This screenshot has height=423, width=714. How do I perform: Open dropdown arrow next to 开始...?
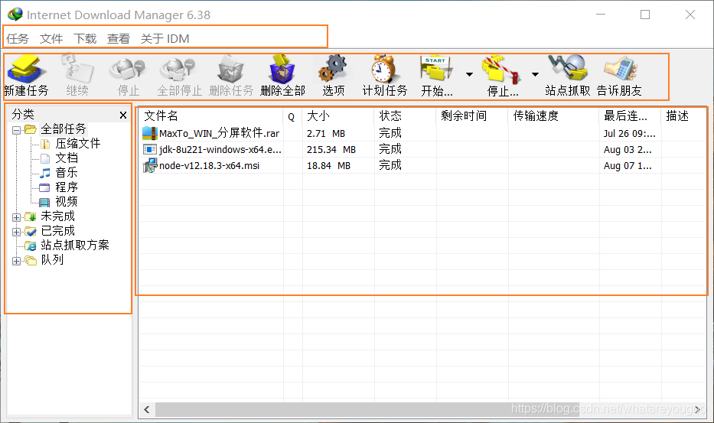pos(469,74)
